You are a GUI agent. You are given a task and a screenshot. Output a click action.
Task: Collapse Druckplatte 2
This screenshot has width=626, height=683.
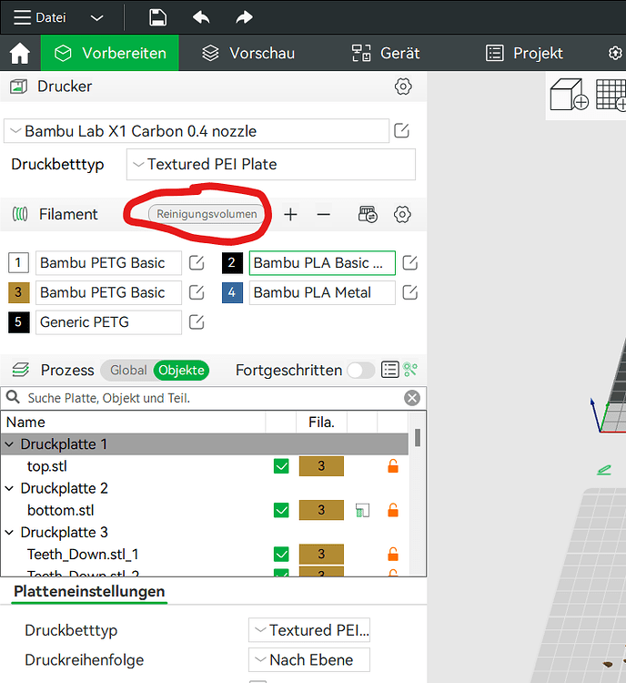click(x=9, y=488)
